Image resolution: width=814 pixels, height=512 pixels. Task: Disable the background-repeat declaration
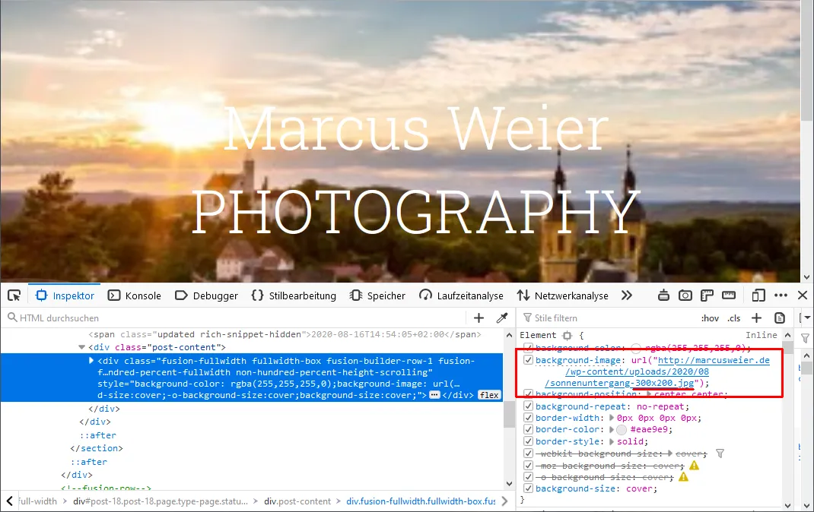(x=529, y=406)
